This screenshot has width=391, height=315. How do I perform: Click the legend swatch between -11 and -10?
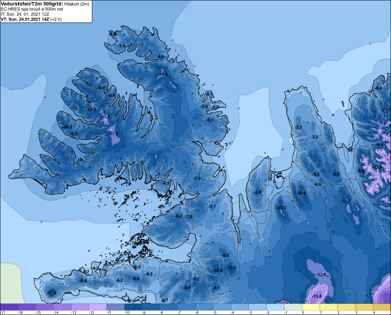point(115,307)
